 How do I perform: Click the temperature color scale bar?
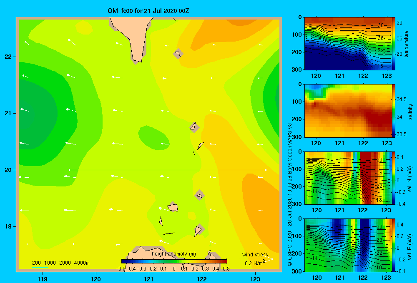click(x=394, y=44)
